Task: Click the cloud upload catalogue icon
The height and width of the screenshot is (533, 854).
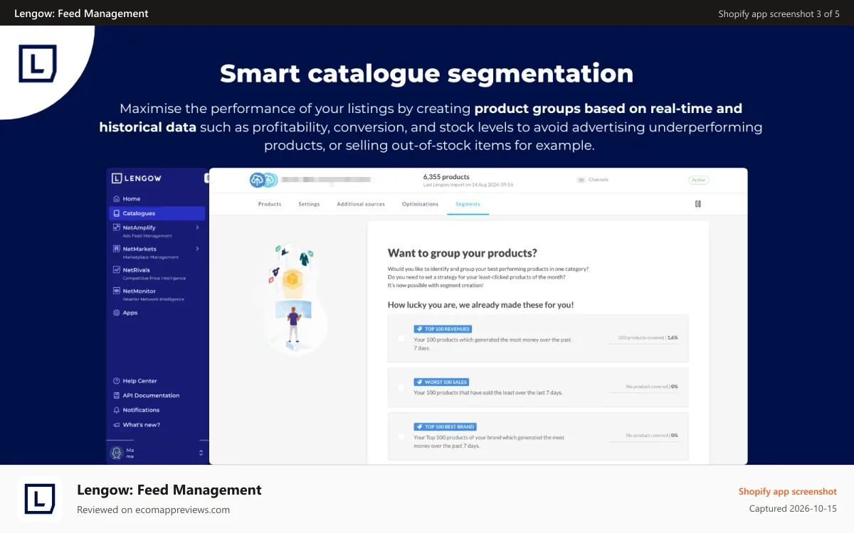Action: pyautogui.click(x=263, y=181)
